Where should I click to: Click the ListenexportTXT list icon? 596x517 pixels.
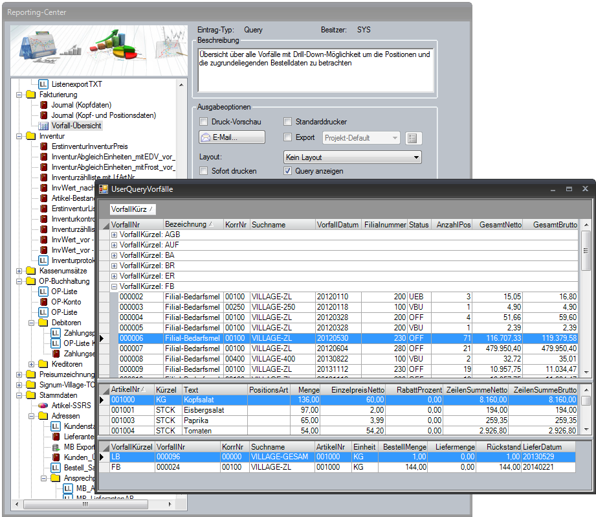[x=43, y=84]
